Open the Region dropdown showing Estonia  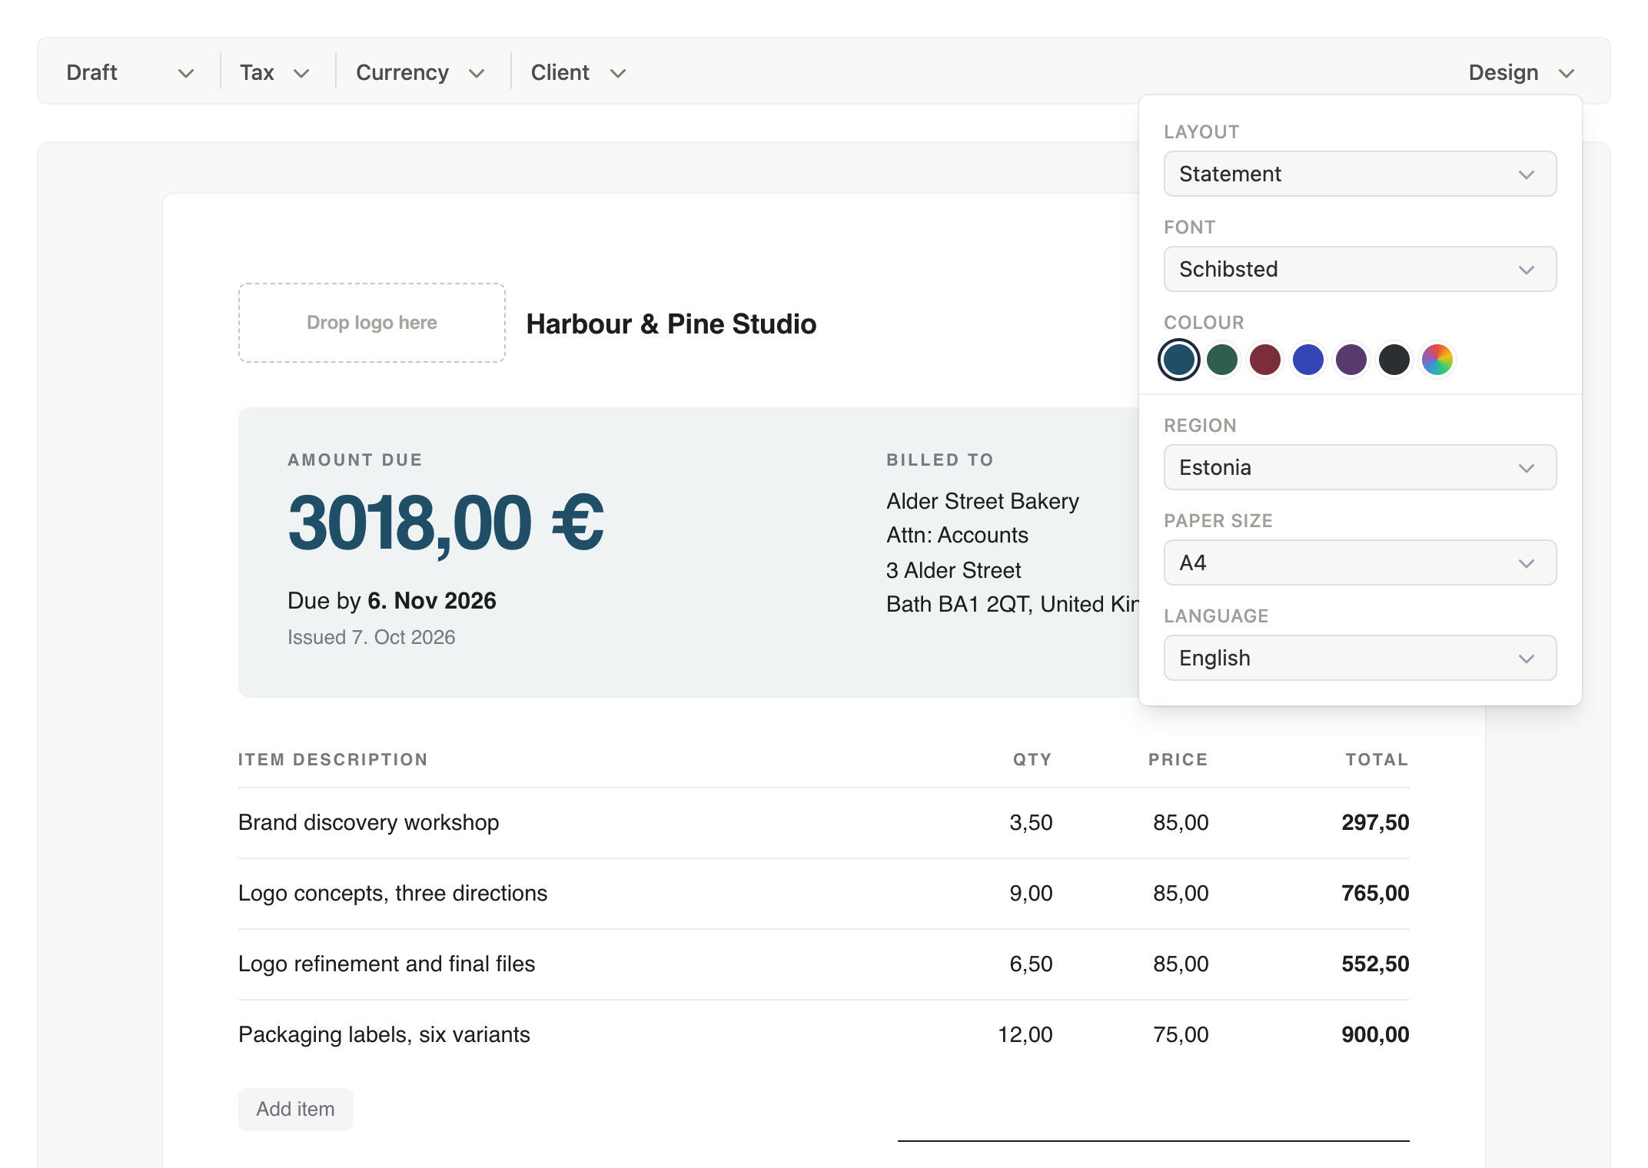1360,467
